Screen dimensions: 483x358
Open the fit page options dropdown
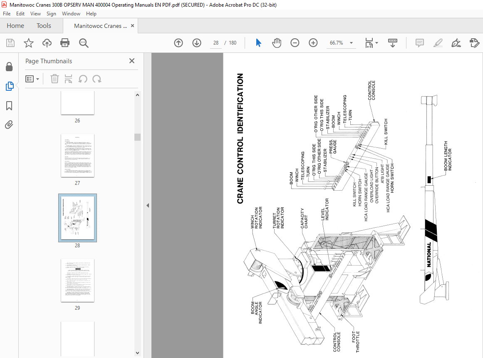point(371,43)
